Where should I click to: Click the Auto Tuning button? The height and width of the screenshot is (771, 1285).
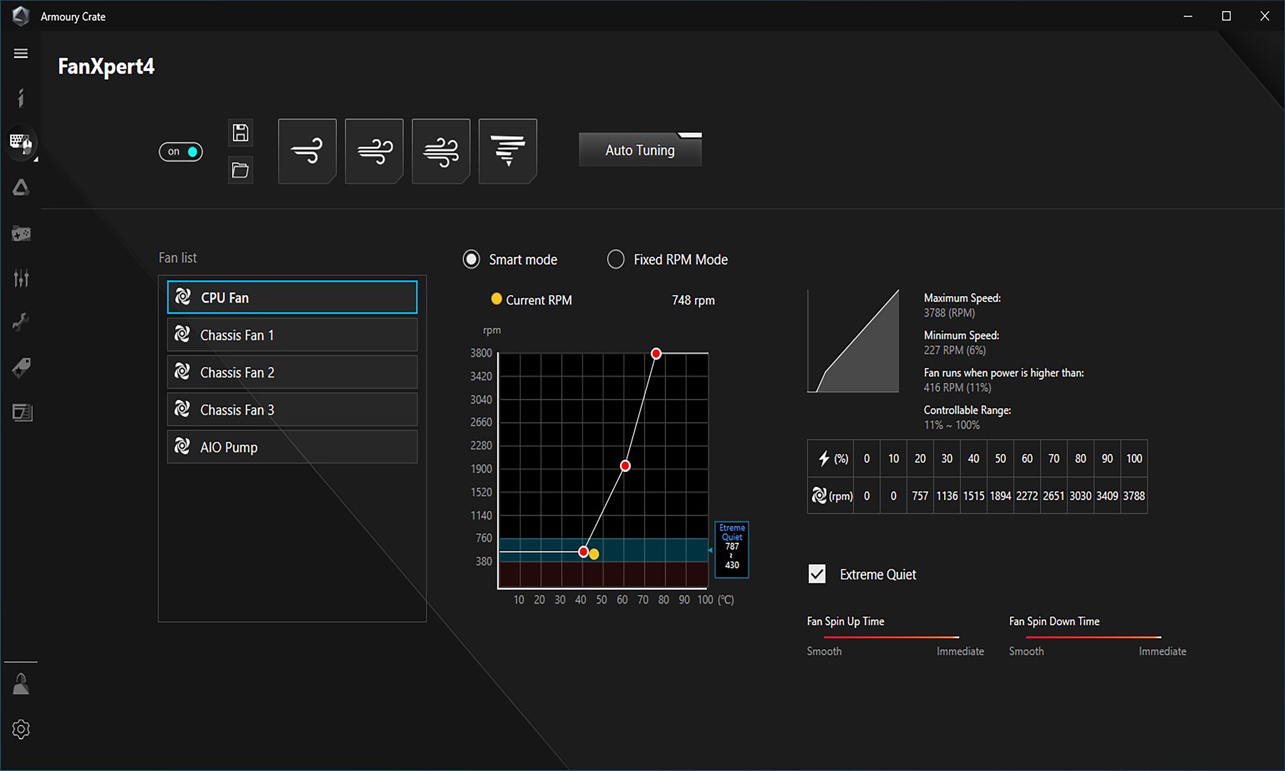640,151
